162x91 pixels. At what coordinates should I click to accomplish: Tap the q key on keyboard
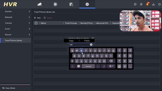pyautogui.click(x=72, y=51)
